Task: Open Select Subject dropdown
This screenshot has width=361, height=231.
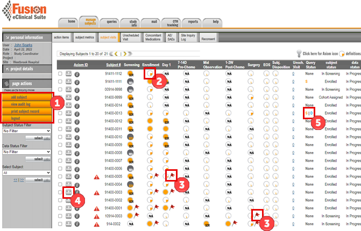Action: point(27,172)
